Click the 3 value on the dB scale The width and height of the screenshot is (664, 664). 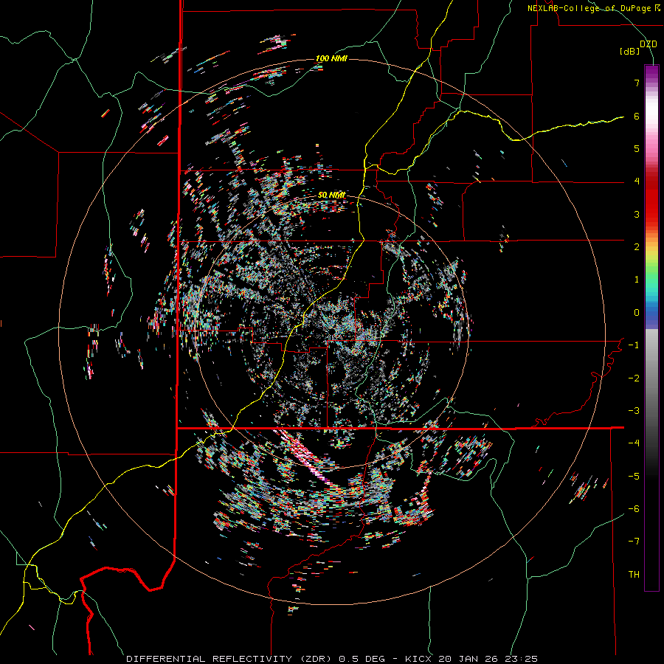(637, 214)
